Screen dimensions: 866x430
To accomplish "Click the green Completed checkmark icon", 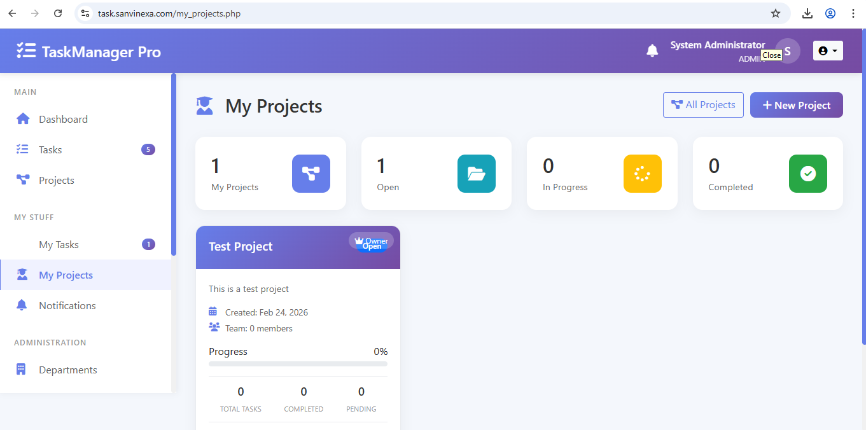I will click(807, 174).
